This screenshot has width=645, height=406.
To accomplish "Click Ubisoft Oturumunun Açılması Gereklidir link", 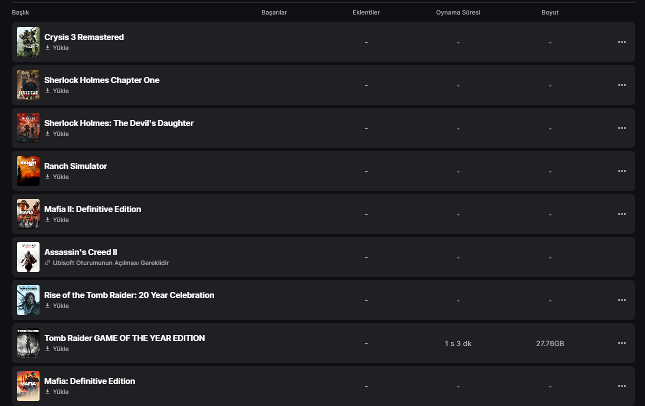I will coord(111,263).
